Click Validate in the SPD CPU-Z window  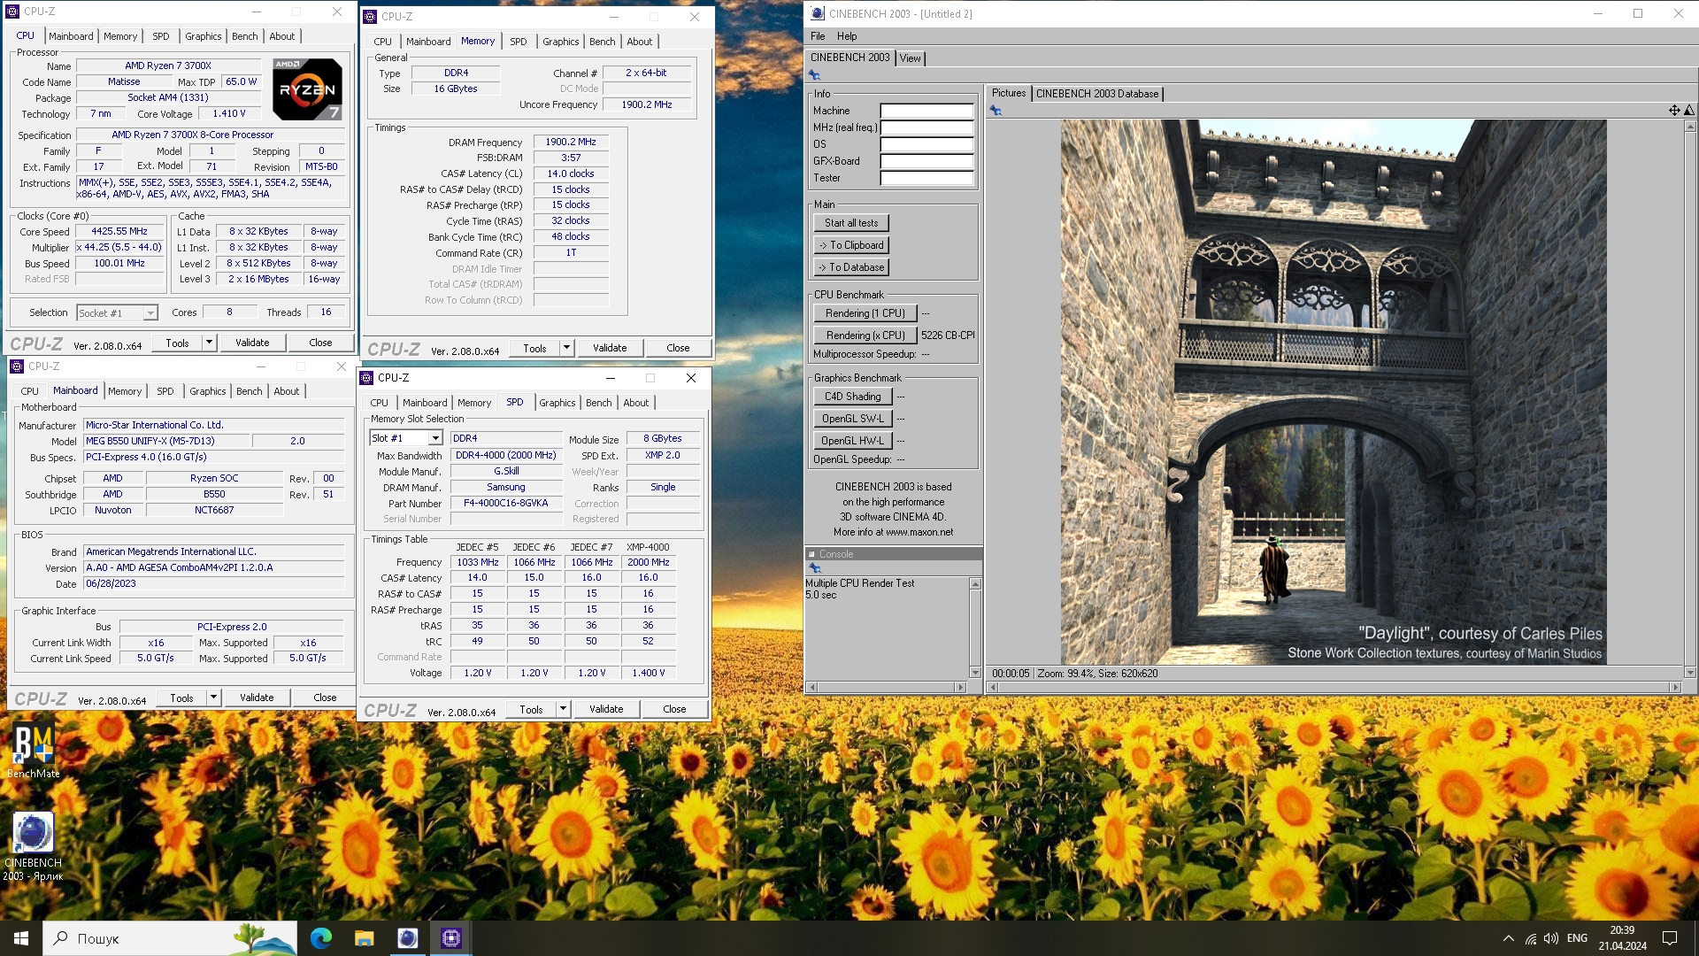pos(606,709)
